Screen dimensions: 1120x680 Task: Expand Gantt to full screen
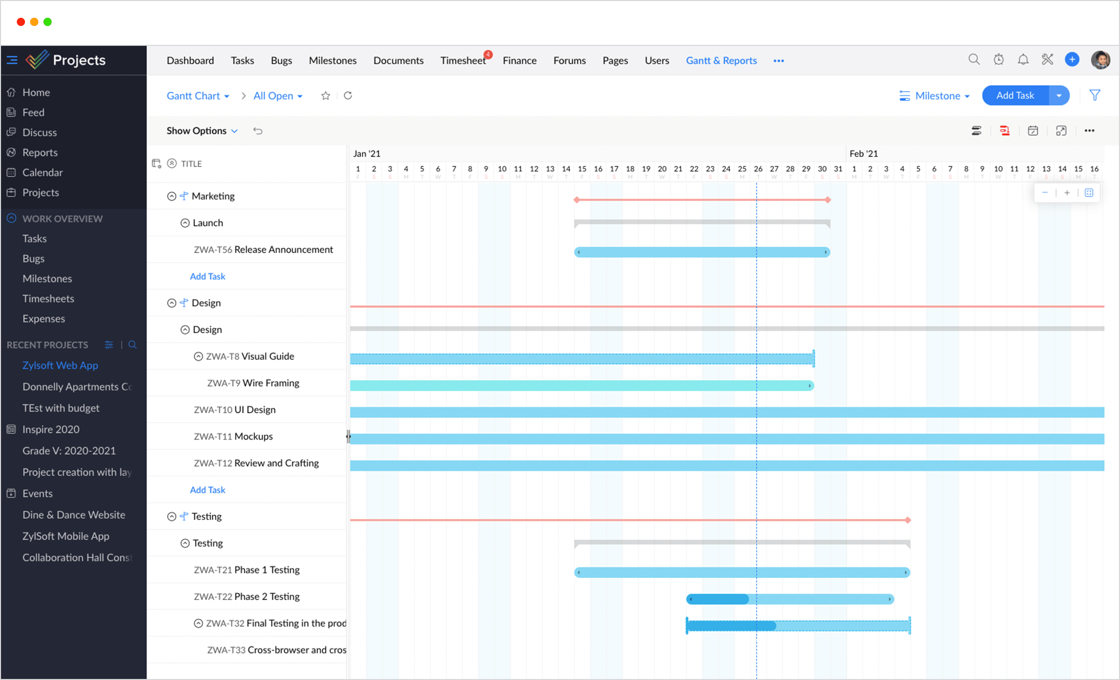pyautogui.click(x=1061, y=131)
